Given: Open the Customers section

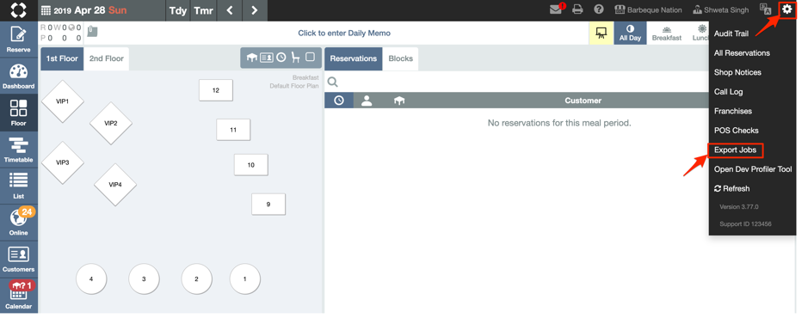Looking at the screenshot, I should [19, 259].
